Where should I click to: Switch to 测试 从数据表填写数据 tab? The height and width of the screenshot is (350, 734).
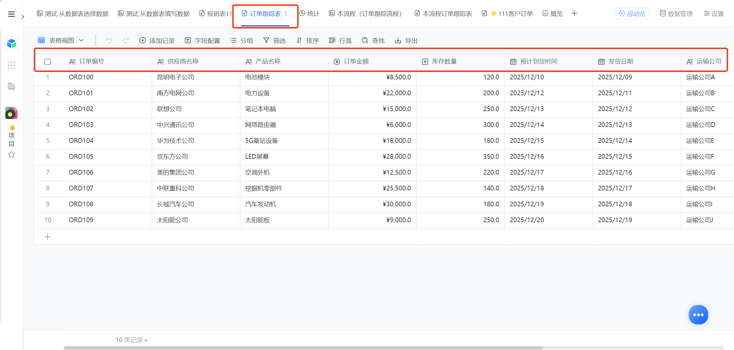[x=154, y=14]
